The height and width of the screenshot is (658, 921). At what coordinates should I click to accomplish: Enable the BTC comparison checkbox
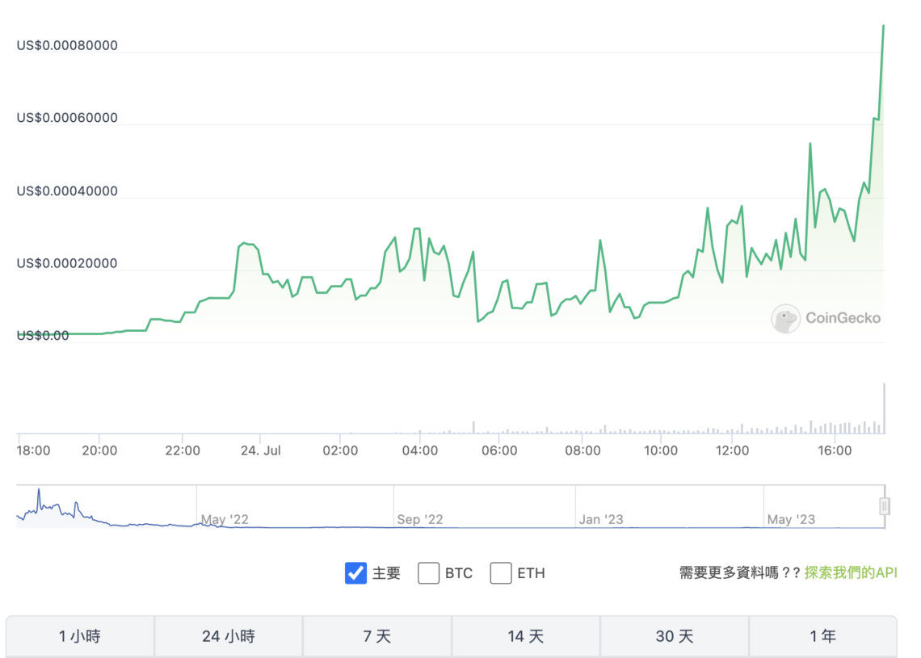point(428,573)
